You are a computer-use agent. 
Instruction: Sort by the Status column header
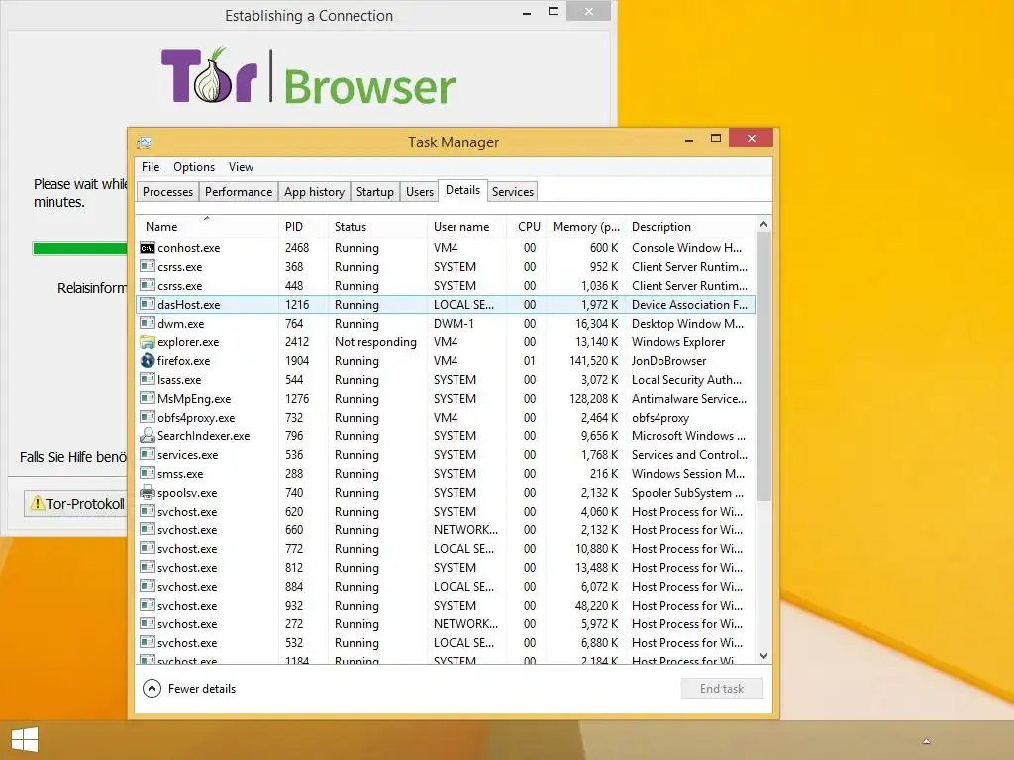point(377,227)
